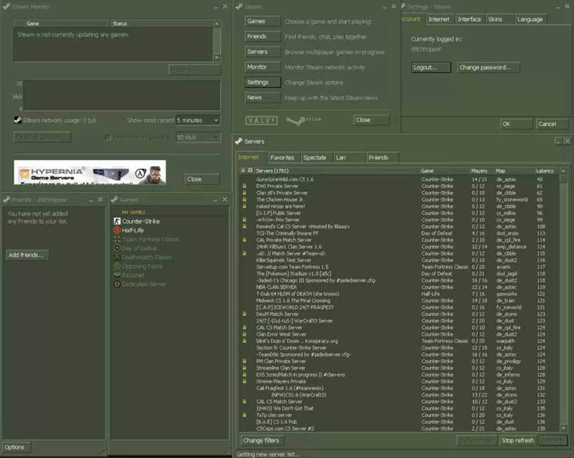Click lock icon on DexM Match Server
The image size is (574, 458).
pos(244,314)
